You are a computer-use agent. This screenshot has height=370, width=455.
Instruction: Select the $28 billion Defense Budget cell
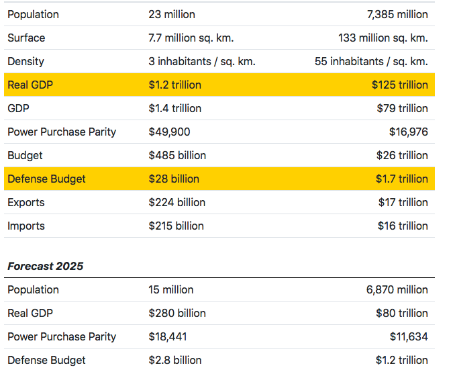(174, 179)
